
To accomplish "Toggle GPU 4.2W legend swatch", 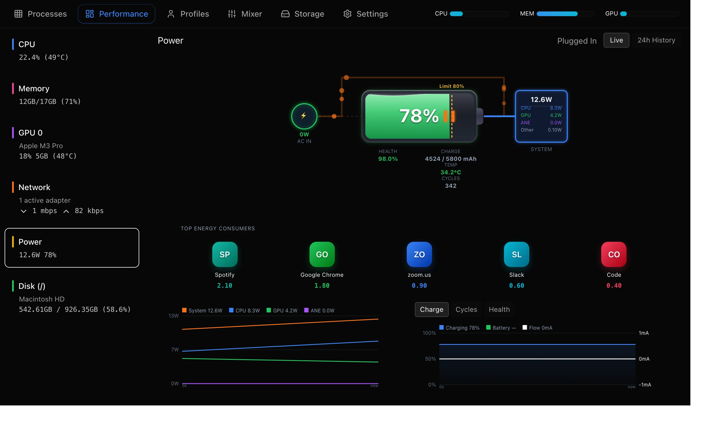I will click(269, 310).
